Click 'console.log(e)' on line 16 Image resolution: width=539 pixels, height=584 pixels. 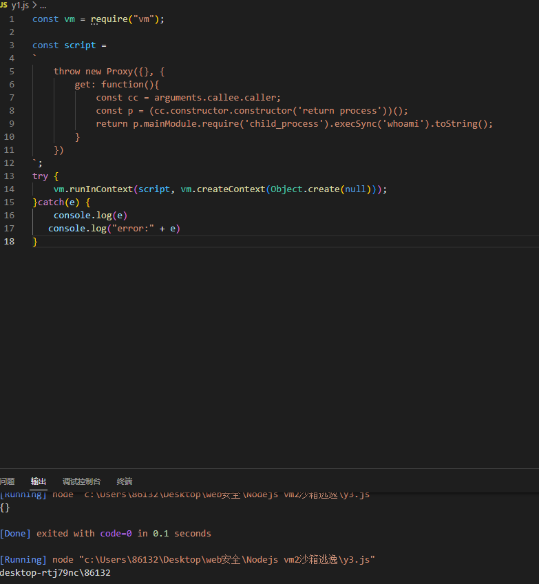tap(90, 216)
